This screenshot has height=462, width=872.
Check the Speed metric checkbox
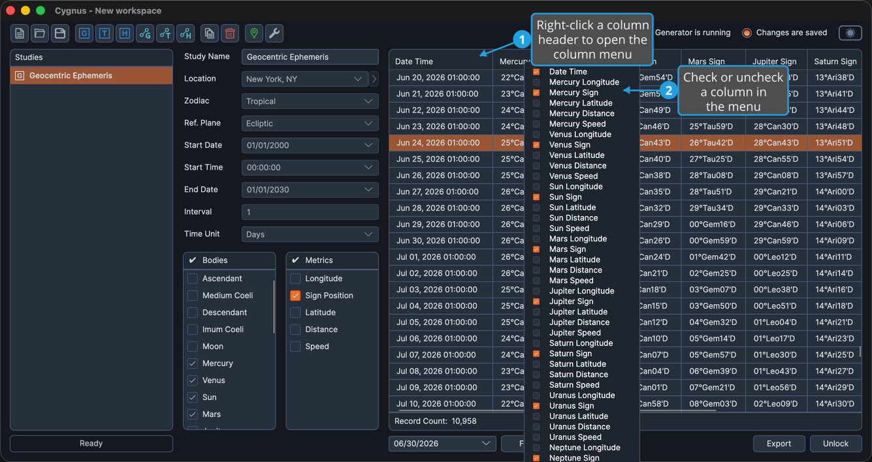[295, 346]
